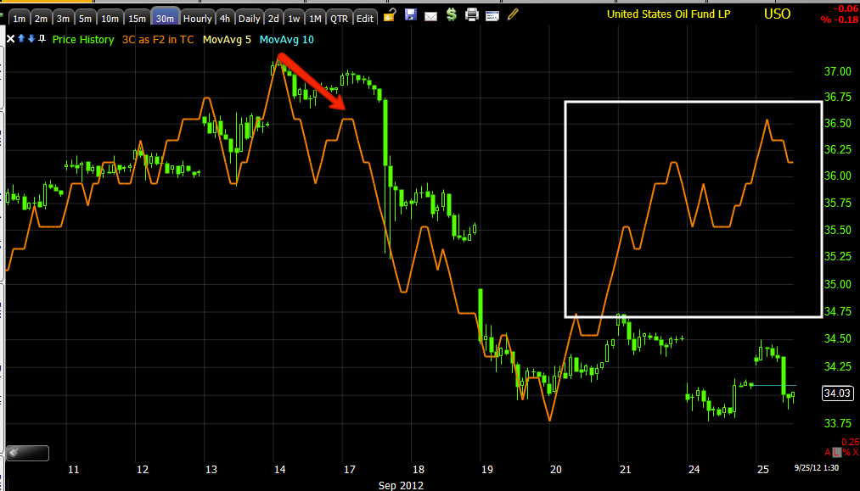860x491 pixels.
Task: Click the eraser tool button at bottom left
Action: pyautogui.click(x=27, y=453)
